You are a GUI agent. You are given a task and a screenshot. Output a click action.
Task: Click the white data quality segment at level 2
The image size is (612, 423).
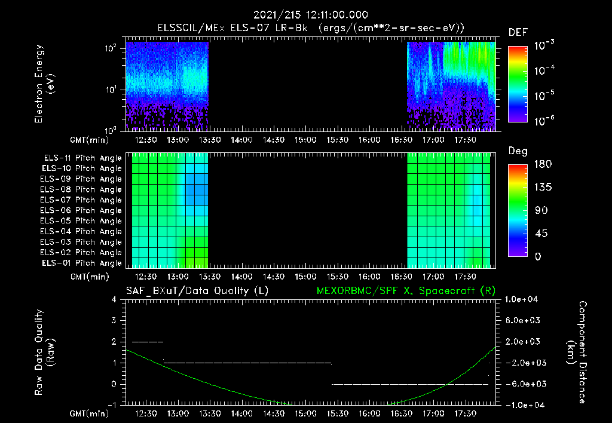(x=148, y=342)
